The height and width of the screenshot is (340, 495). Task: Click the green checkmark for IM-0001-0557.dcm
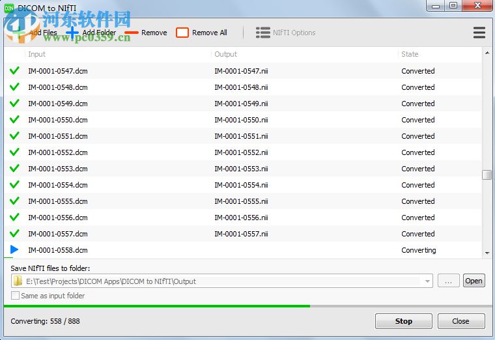[14, 234]
